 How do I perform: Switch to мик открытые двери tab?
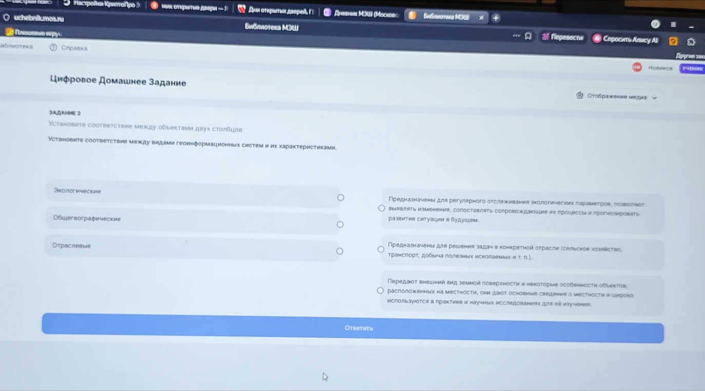(189, 7)
